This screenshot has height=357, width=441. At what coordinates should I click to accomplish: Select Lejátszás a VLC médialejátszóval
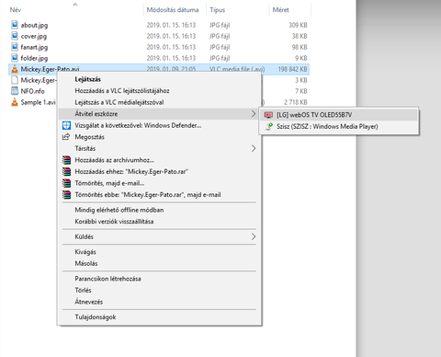159,102
